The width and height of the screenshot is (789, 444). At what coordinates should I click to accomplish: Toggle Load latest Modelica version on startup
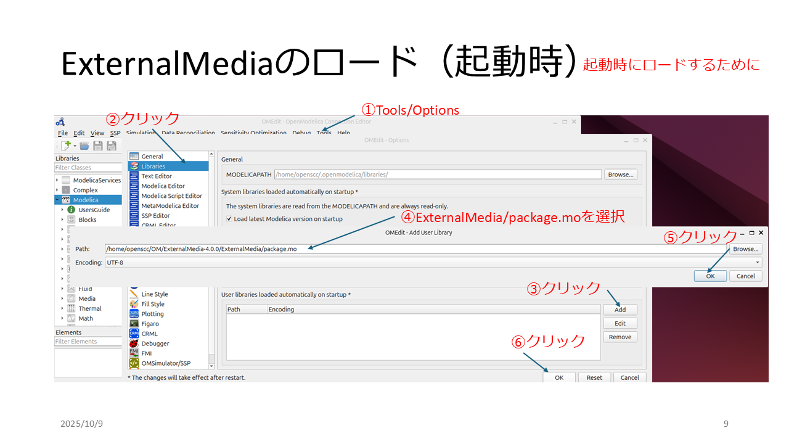(229, 219)
